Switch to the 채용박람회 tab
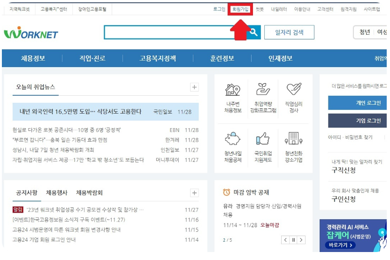Image resolution: width=390 pixels, height=260 pixels. tap(89, 192)
